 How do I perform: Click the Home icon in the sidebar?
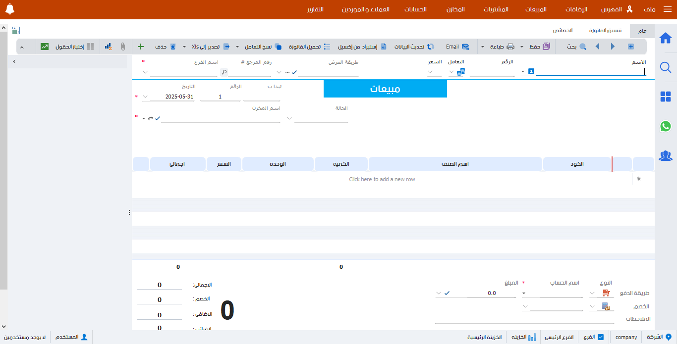665,37
